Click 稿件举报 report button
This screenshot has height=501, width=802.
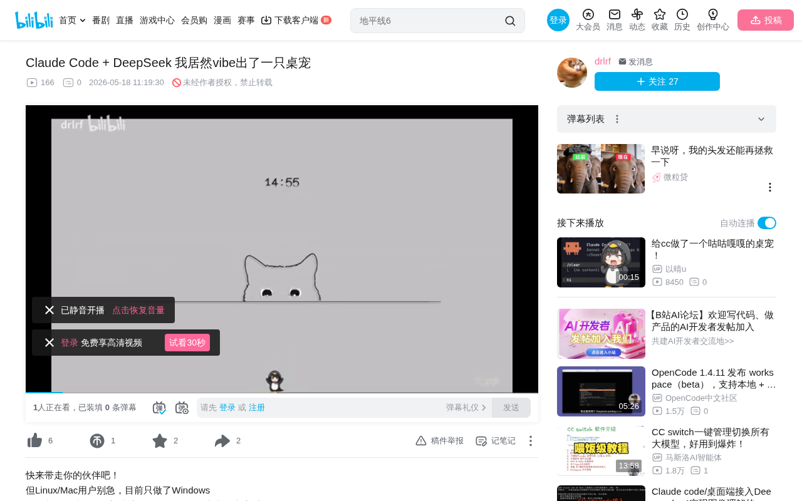coord(439,441)
